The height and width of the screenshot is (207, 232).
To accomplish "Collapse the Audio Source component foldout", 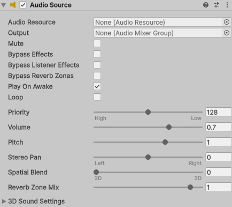I will [x=3, y=5].
